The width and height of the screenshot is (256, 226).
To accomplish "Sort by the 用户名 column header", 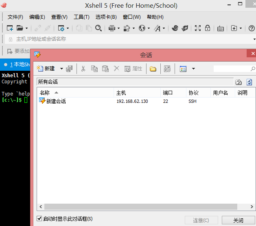I will (x=223, y=93).
